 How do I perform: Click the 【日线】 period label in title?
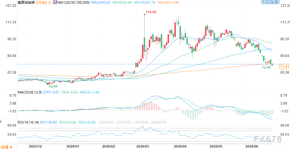(41, 3)
